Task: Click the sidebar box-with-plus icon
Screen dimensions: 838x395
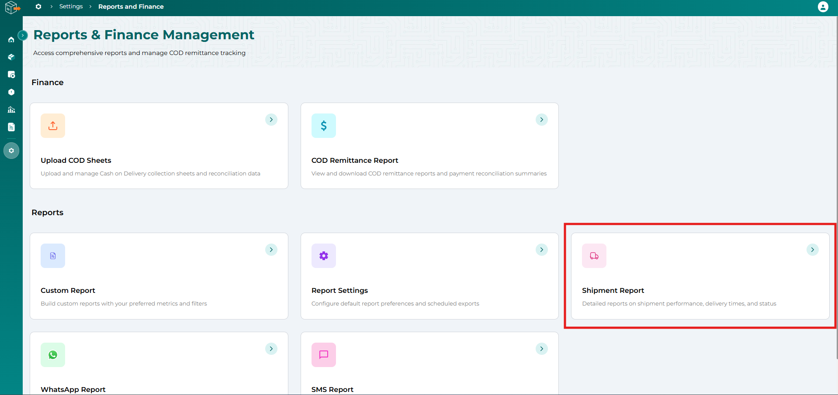Action: 11,75
